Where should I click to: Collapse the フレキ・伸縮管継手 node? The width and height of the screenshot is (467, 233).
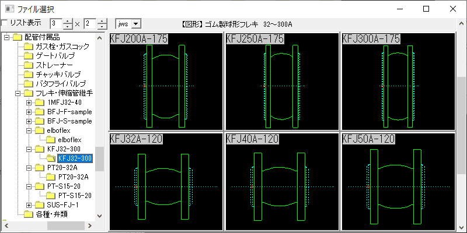(x=19, y=93)
